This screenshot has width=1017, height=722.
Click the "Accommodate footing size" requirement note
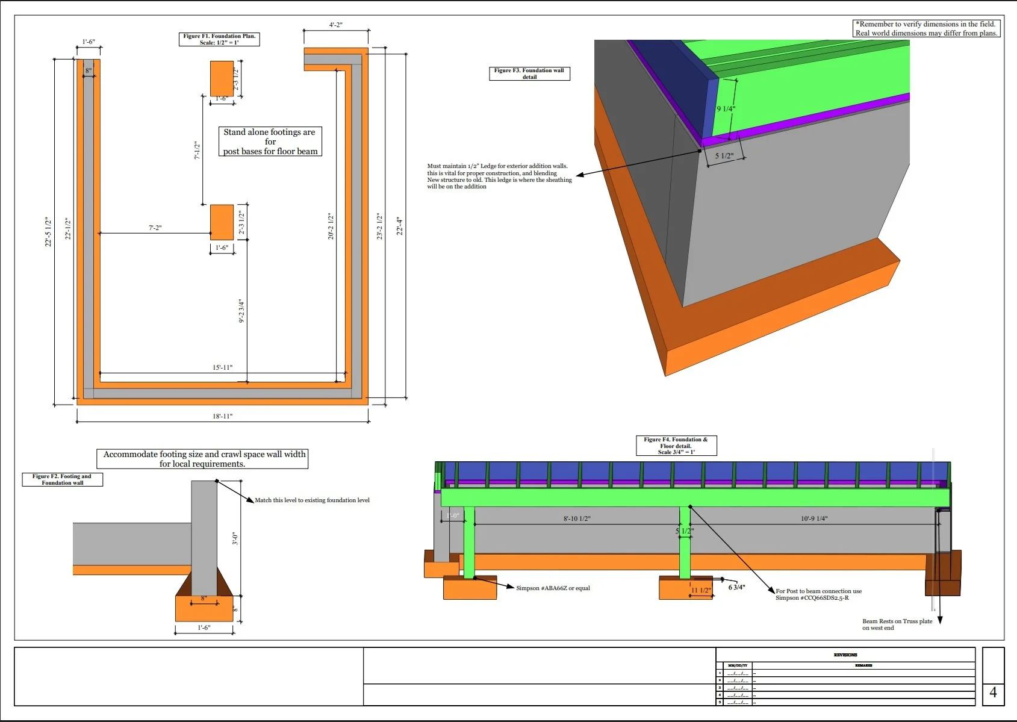tap(204, 459)
